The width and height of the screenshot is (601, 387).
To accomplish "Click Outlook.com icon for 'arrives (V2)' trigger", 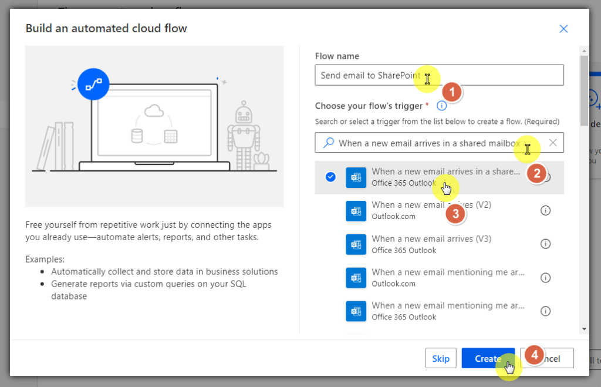I will (356, 211).
